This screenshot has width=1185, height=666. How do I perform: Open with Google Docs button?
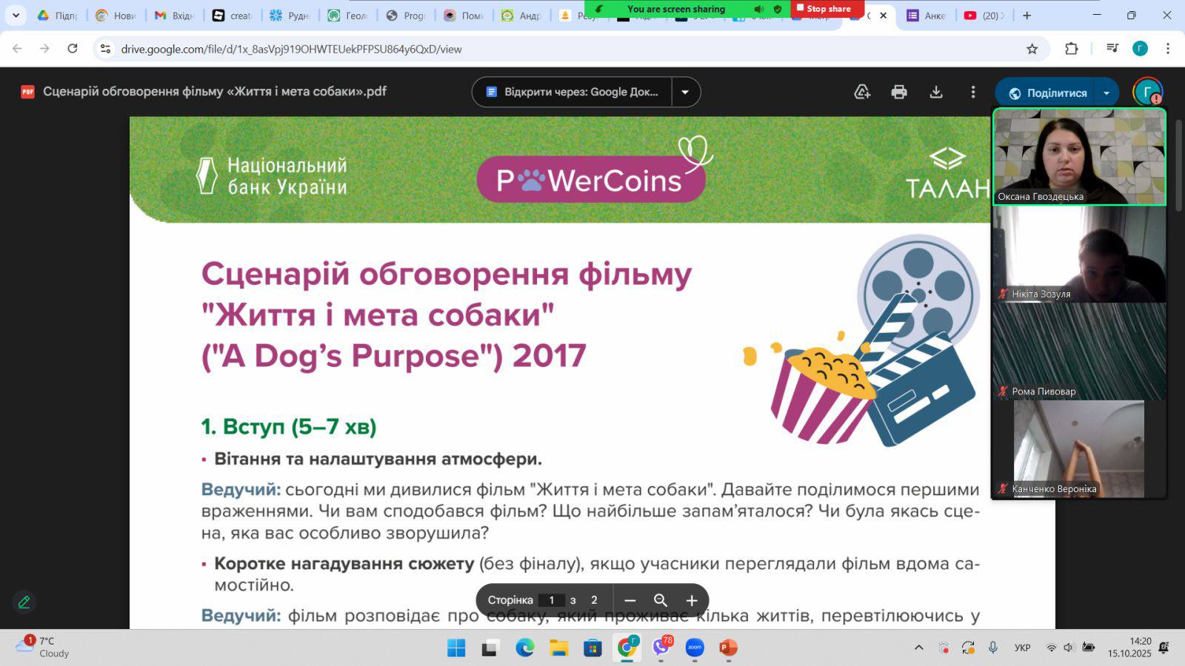572,92
